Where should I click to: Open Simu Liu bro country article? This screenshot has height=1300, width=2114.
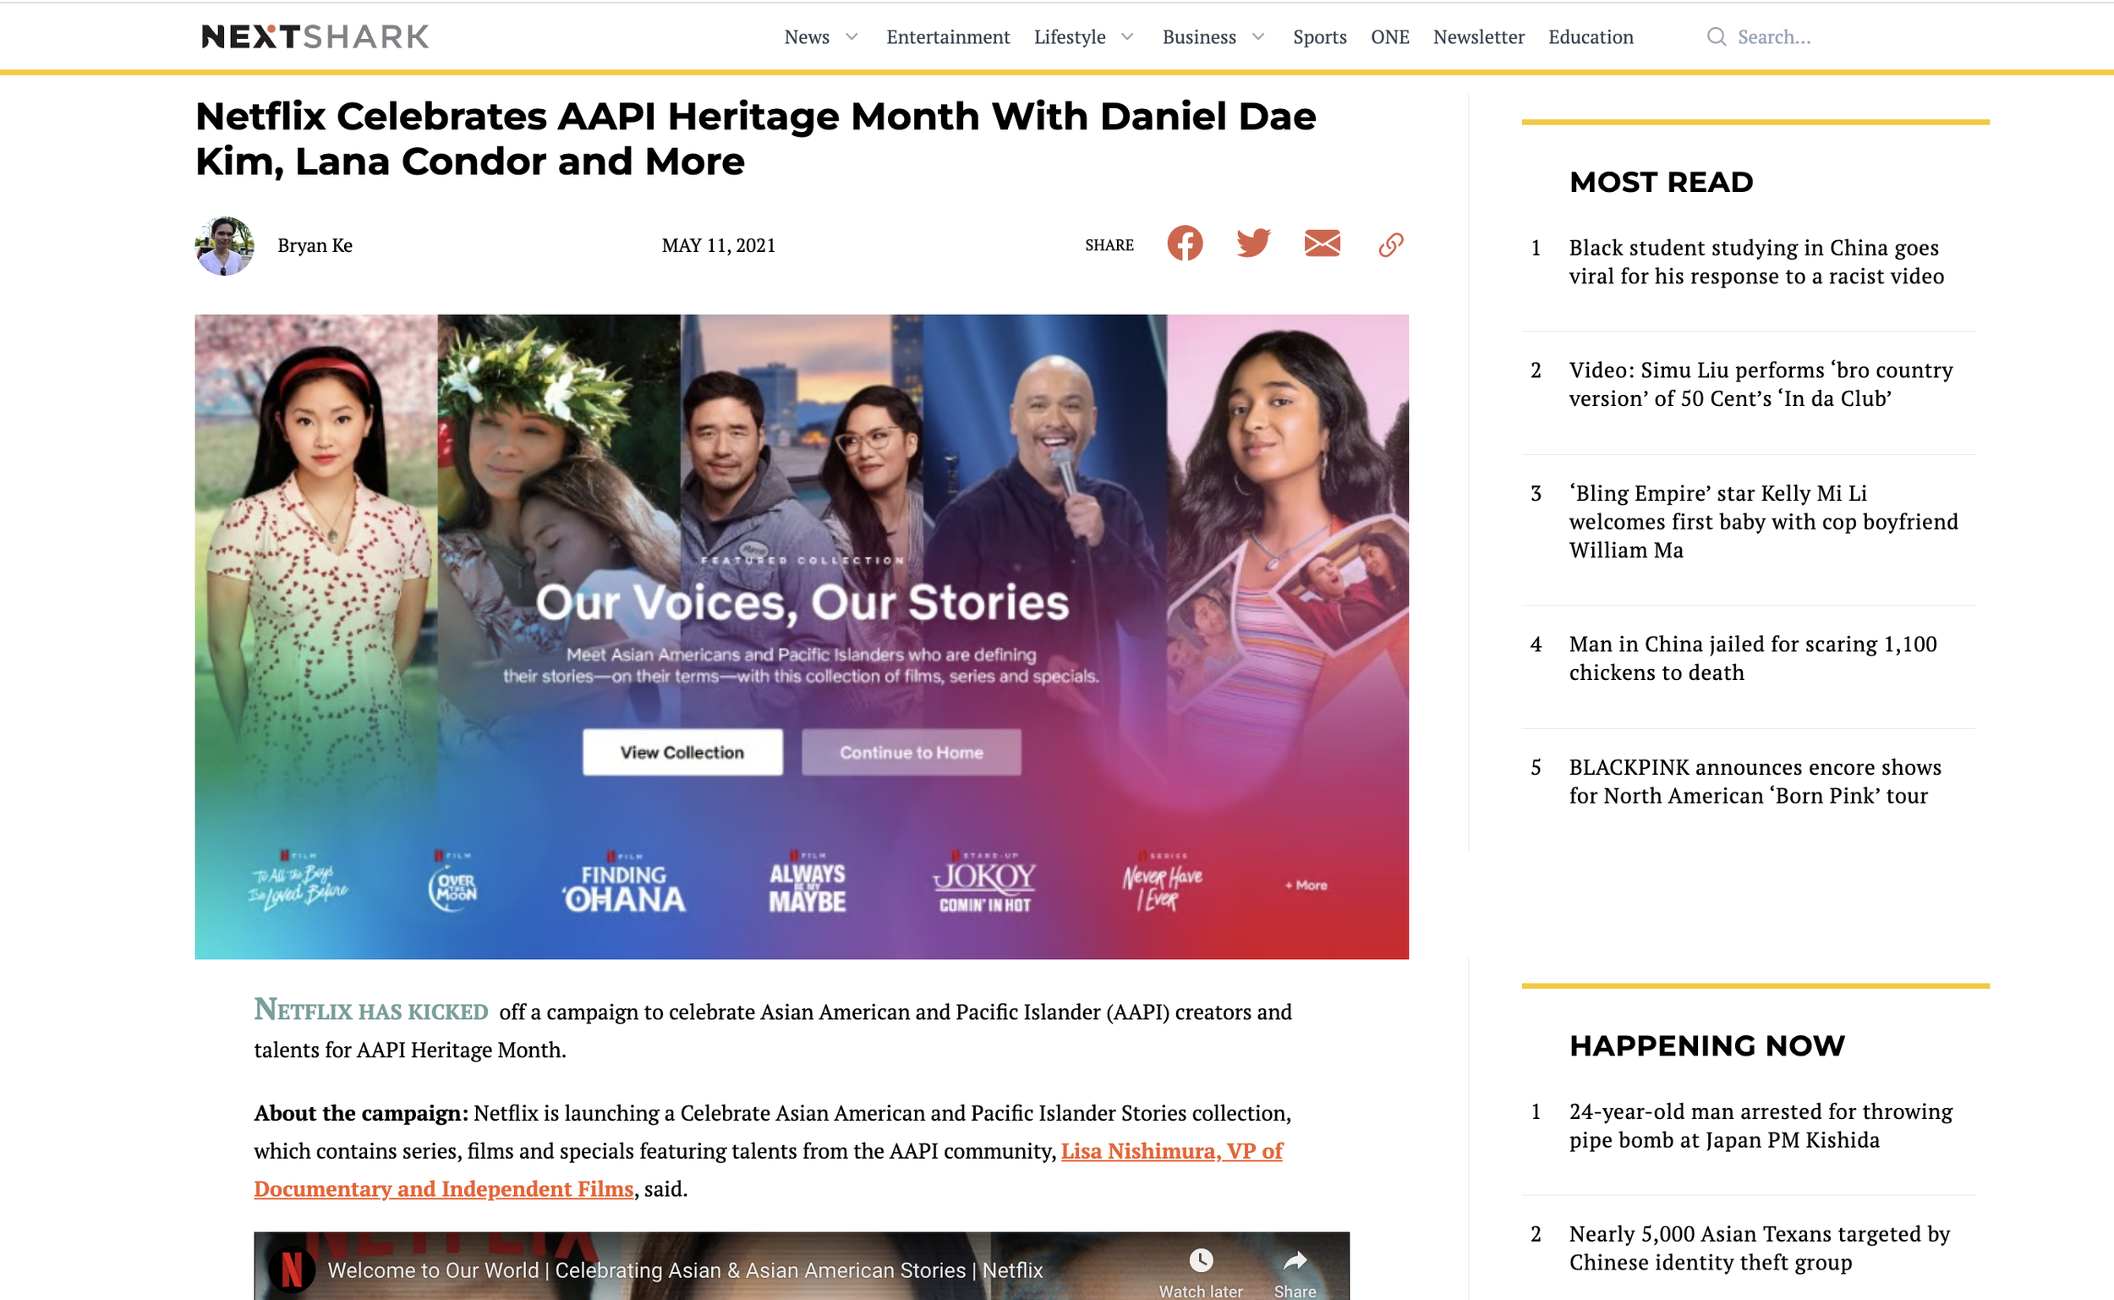coord(1760,384)
